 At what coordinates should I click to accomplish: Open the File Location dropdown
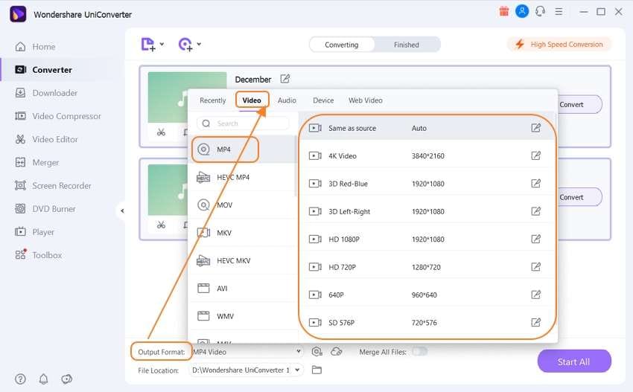click(x=246, y=370)
